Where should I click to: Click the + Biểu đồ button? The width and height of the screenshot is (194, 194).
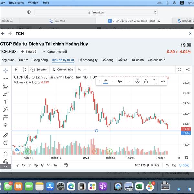[x=28, y=52]
